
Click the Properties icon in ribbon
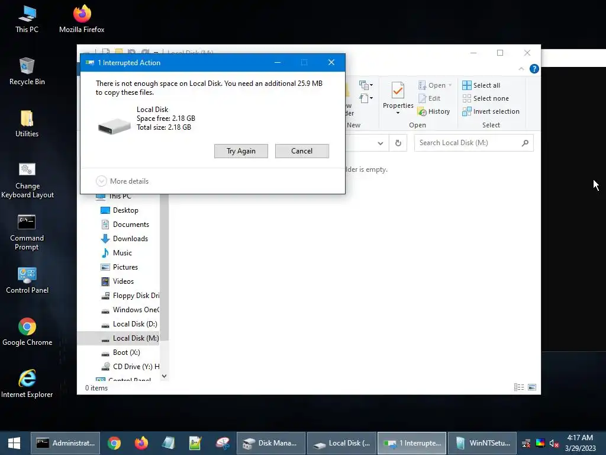pyautogui.click(x=398, y=91)
